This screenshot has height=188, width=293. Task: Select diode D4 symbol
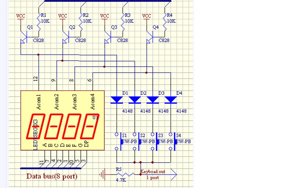coord(171,100)
